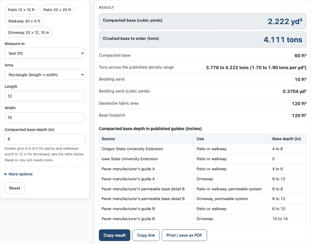Select the Patio 12 × 10 ft preset
Image resolution: width=311 pixels, height=244 pixels.
pos(21,10)
